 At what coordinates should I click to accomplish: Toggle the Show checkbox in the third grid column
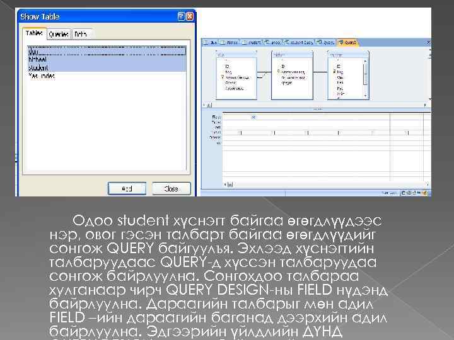[307, 133]
